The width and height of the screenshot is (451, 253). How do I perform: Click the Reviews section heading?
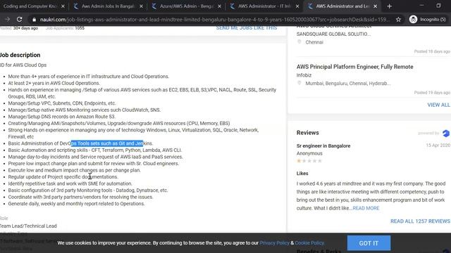[x=307, y=133]
